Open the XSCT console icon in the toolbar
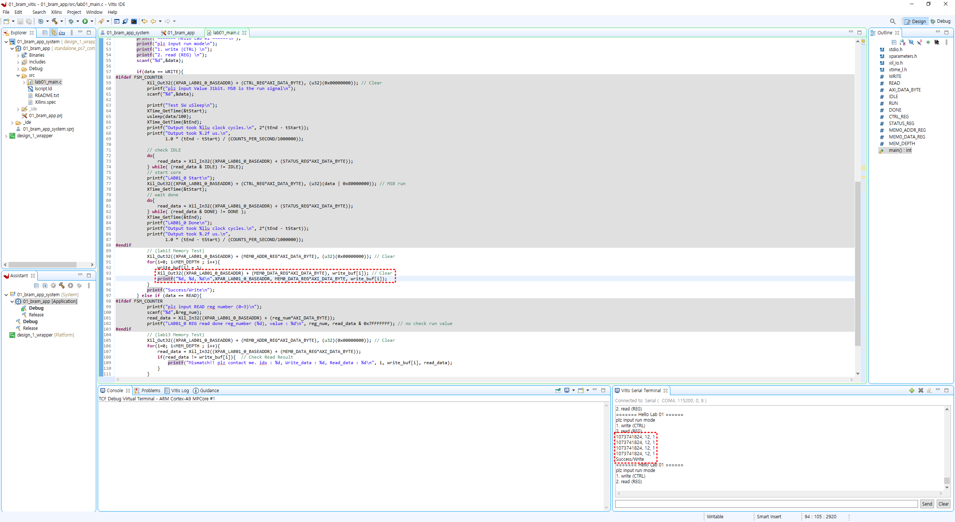 (117, 21)
